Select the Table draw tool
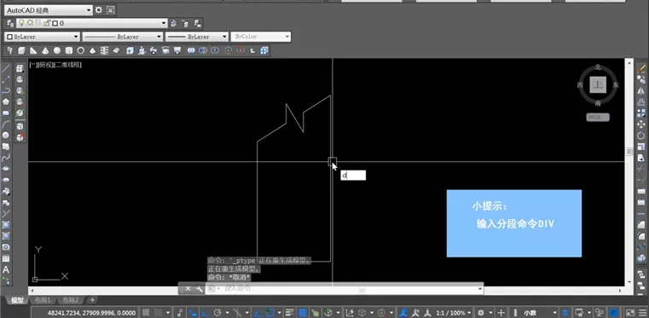The height and width of the screenshot is (318, 649). pos(6,258)
